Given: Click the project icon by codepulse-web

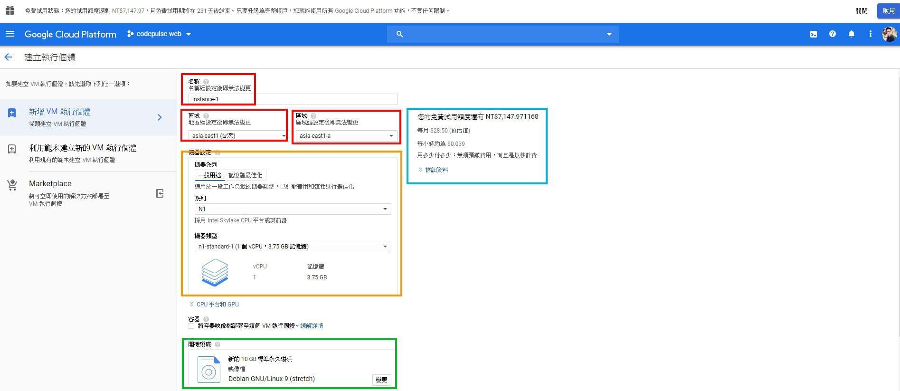Looking at the screenshot, I should tap(130, 34).
